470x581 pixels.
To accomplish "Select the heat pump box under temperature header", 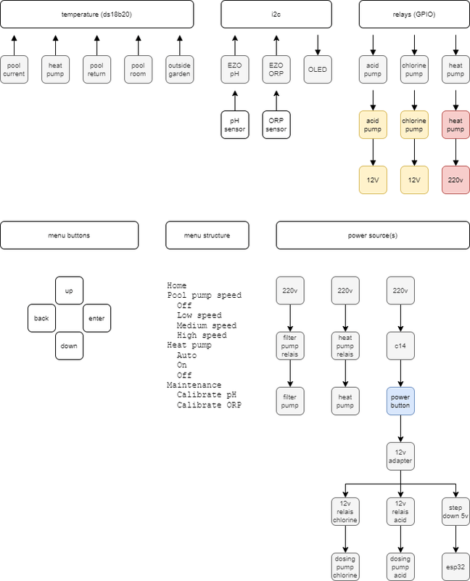I will coord(56,69).
